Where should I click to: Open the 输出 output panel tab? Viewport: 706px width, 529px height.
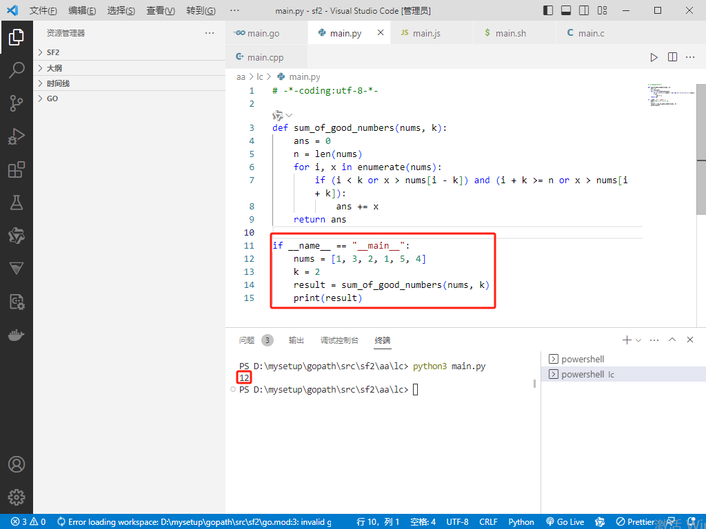pos(296,340)
